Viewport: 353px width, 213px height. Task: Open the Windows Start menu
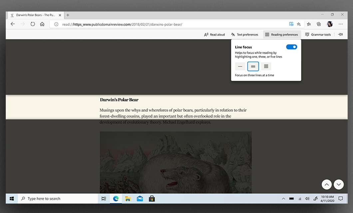pos(12,199)
